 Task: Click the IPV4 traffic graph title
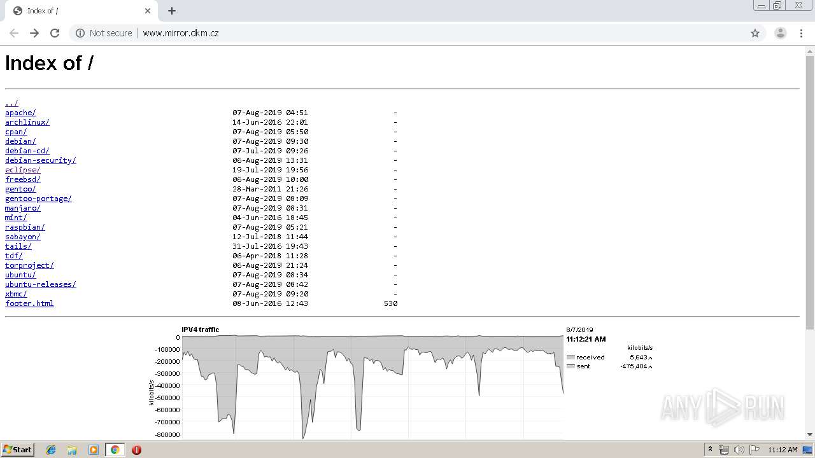201,330
